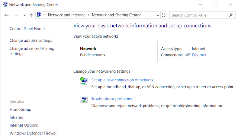This screenshot has width=238, height=139.
Task: Expand the hidden breadcrumb chevrons in address bar
Action: tap(45, 15)
